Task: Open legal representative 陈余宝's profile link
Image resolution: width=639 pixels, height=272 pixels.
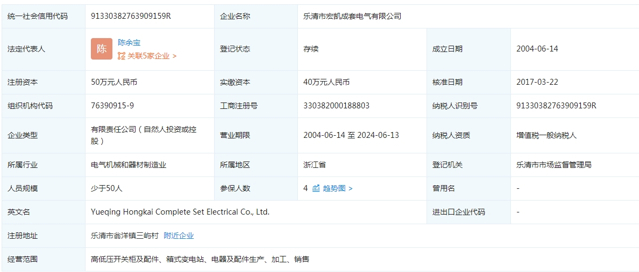Action: pos(129,42)
